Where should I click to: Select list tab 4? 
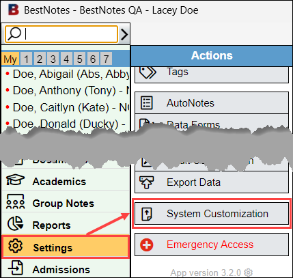[x=66, y=59]
